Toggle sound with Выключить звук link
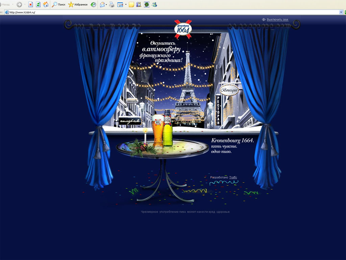The height and width of the screenshot is (260, 346). click(x=278, y=20)
